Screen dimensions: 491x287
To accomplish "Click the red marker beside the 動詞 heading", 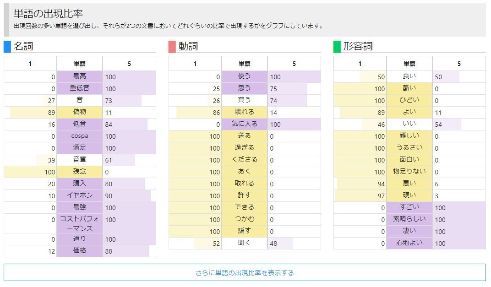I will [x=172, y=47].
